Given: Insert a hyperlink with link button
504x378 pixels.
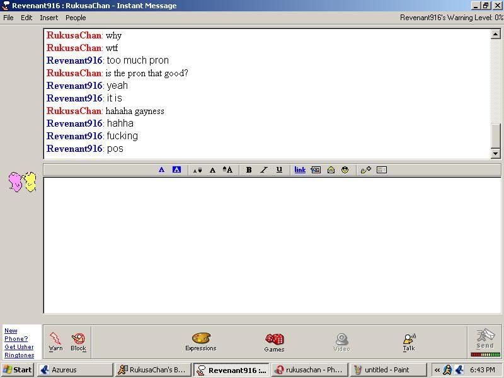Looking at the screenshot, I should pos(300,169).
